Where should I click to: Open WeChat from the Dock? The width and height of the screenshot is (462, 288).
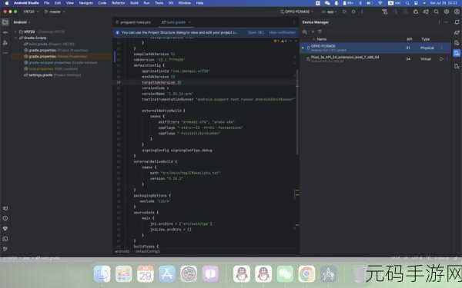point(285,274)
